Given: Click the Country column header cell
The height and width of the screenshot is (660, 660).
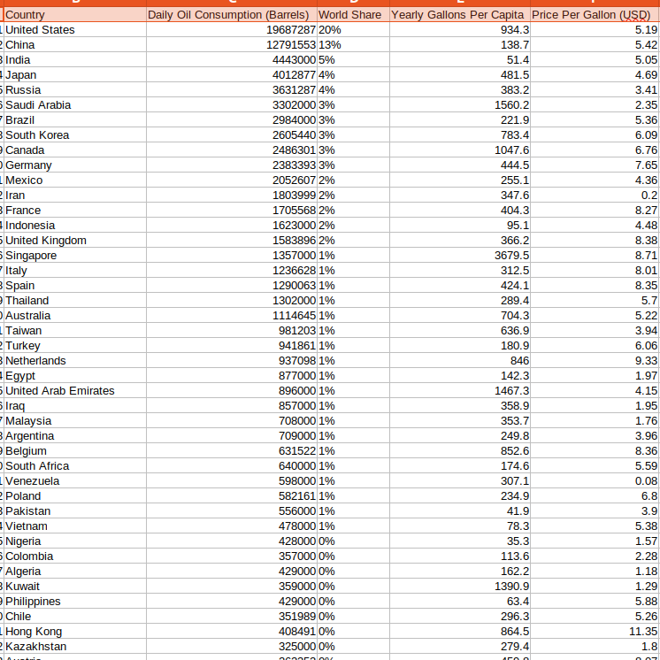Looking at the screenshot, I should click(75, 15).
